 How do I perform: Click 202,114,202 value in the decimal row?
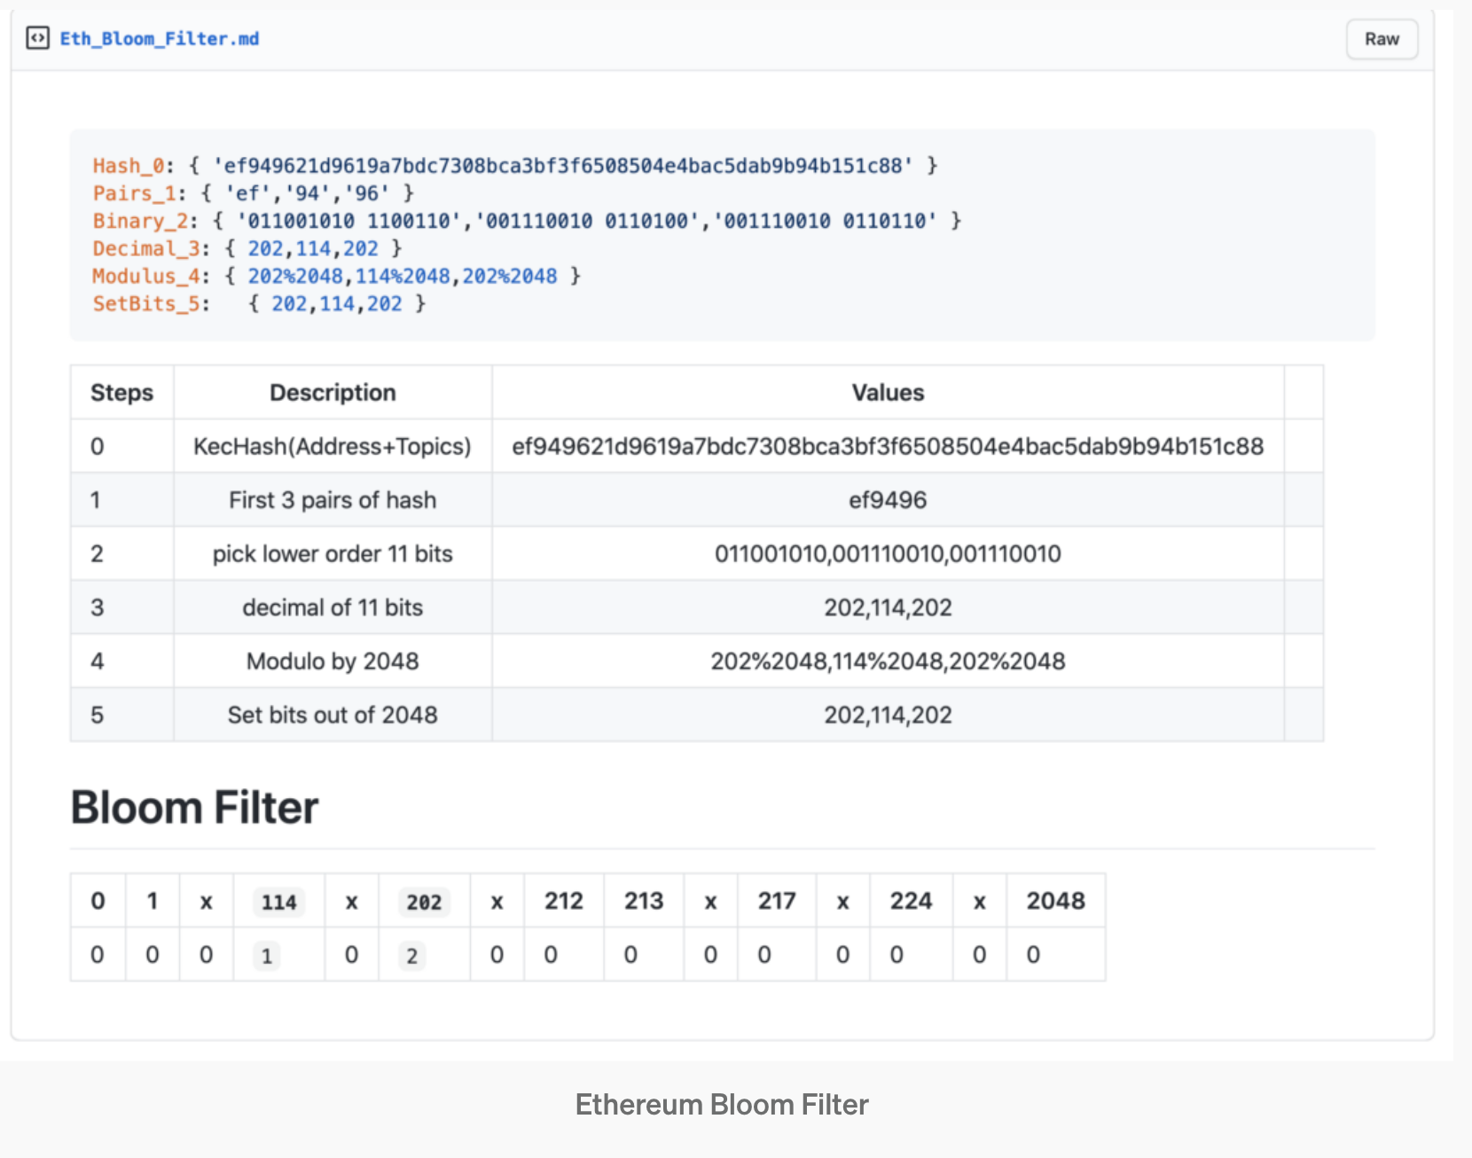pos(888,607)
